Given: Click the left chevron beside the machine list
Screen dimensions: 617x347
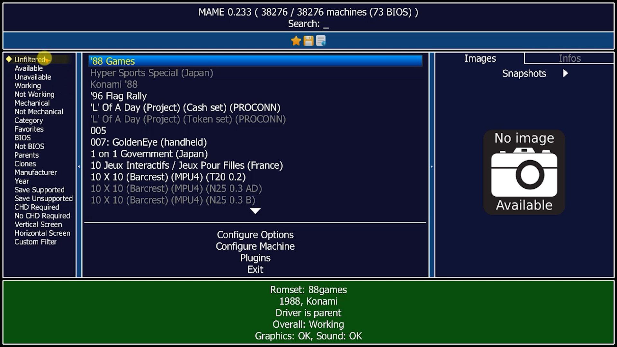Looking at the screenshot, I should [x=79, y=167].
